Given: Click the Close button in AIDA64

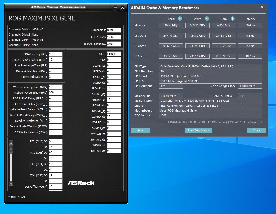Looking at the screenshot, I should [x=256, y=131].
